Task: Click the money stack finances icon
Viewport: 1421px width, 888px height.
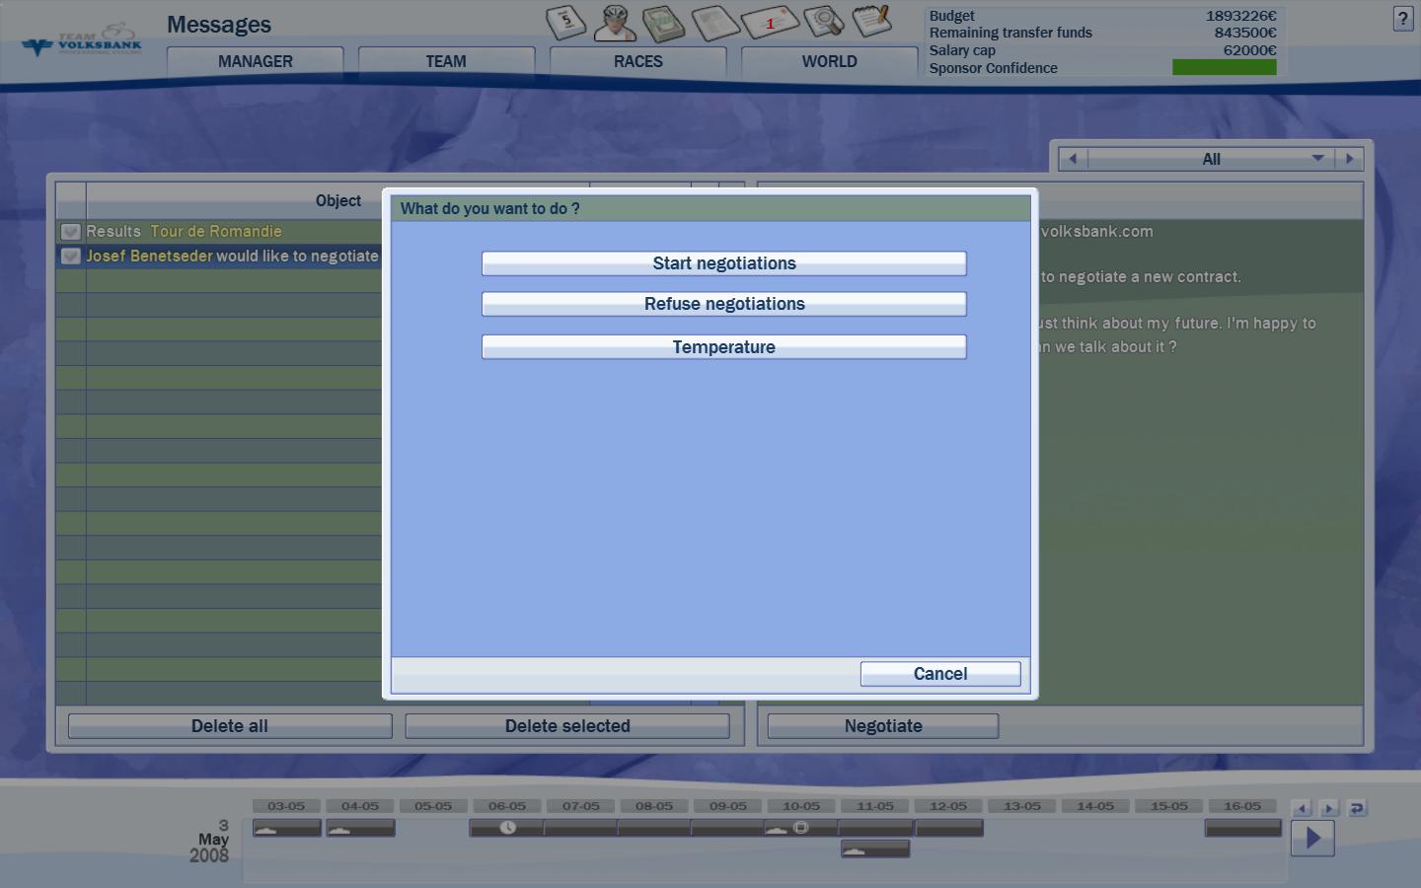Action: pos(663,23)
